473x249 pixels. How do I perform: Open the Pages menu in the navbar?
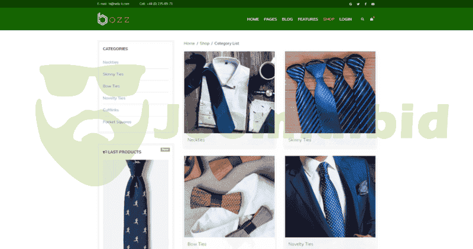click(270, 19)
